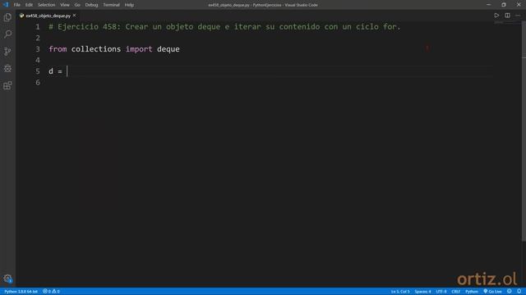This screenshot has height=295, width=526.
Task: Change the Spaces: 4 indentation setting
Action: coord(422,292)
